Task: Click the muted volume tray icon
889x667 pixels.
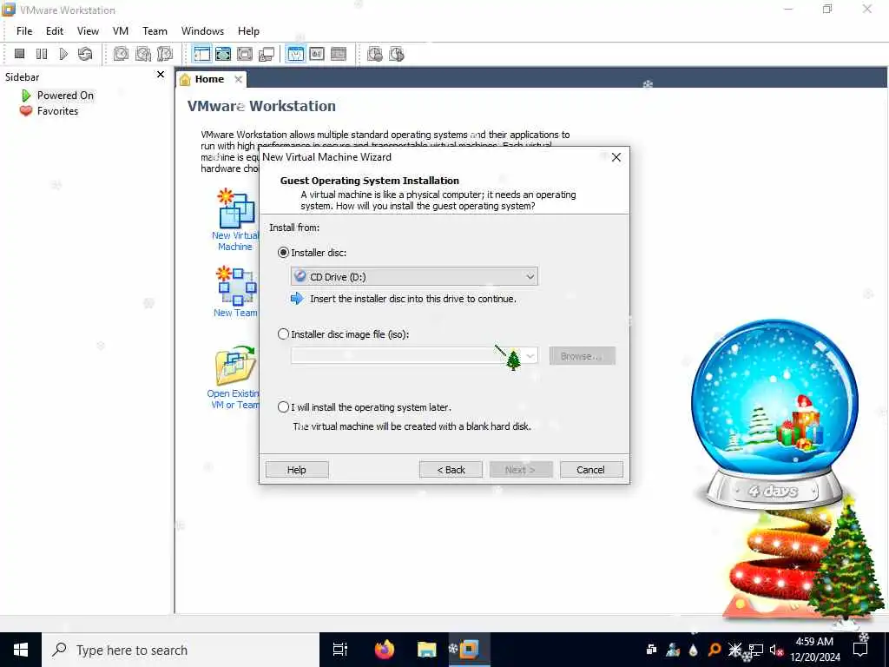Action: tap(777, 650)
